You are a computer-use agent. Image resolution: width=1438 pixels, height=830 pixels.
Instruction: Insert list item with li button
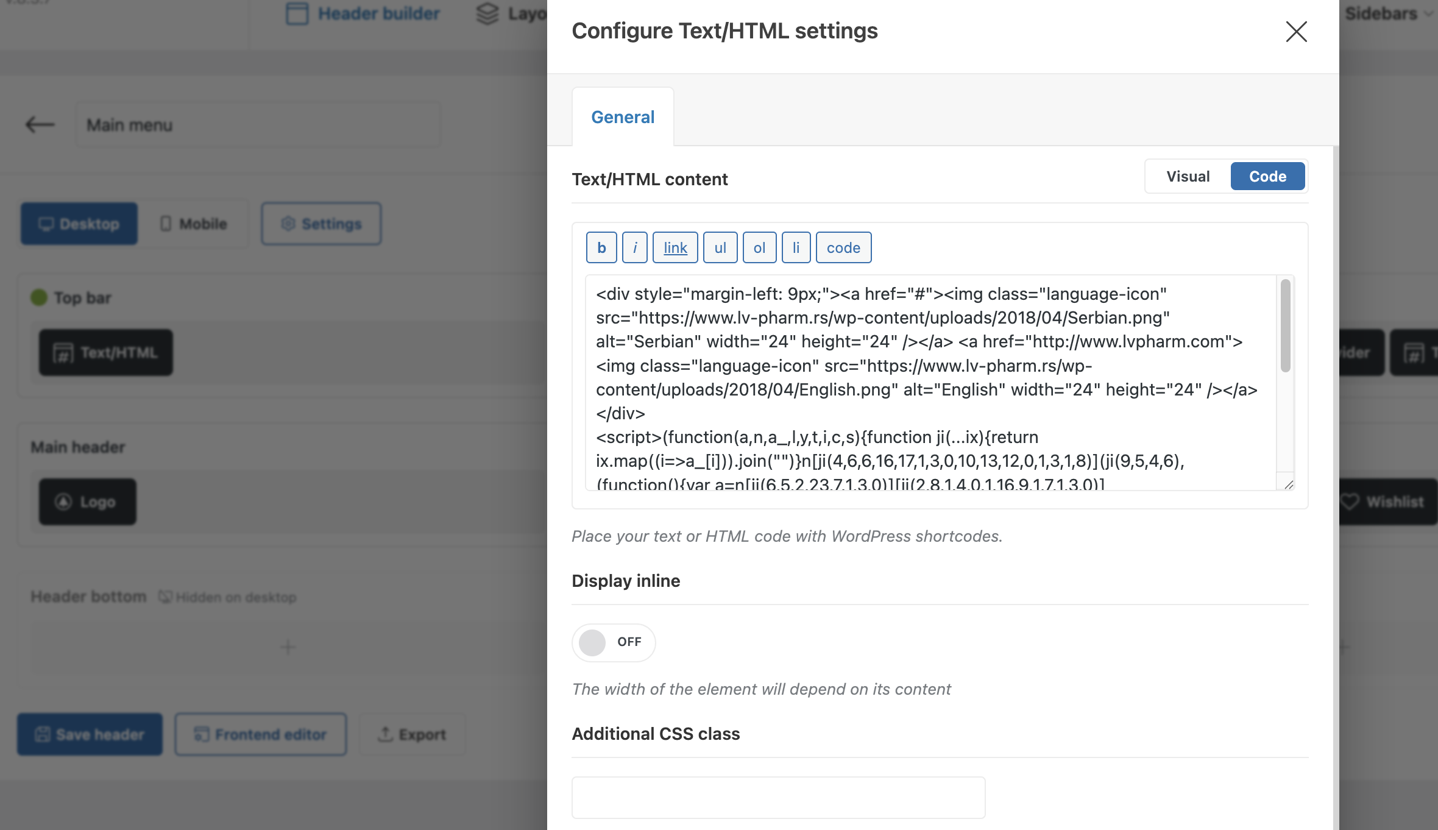tap(796, 247)
